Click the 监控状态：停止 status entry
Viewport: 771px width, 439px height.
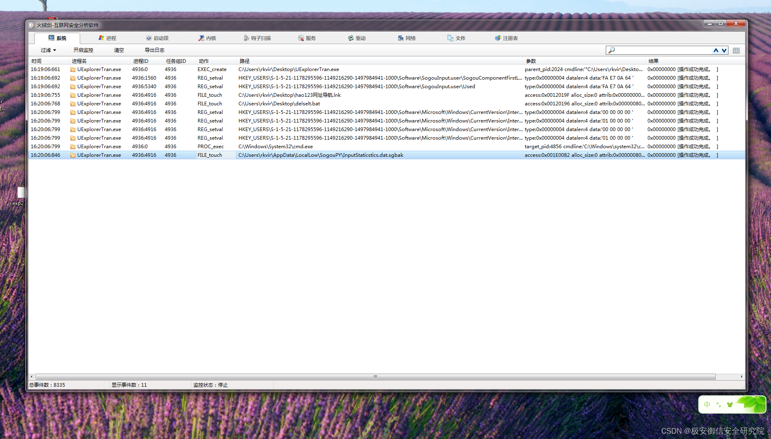pyautogui.click(x=211, y=385)
